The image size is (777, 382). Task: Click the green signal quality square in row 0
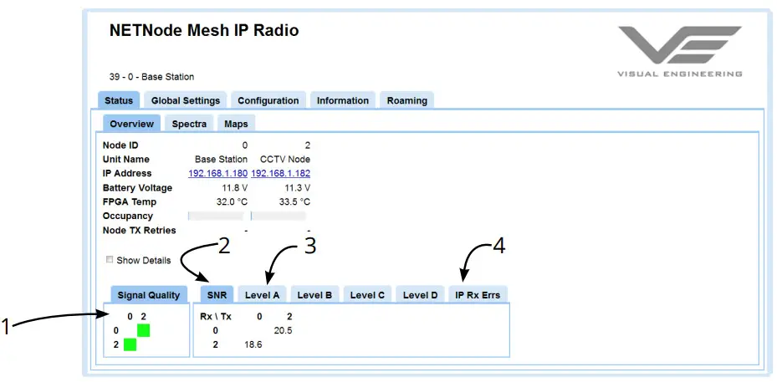(143, 330)
